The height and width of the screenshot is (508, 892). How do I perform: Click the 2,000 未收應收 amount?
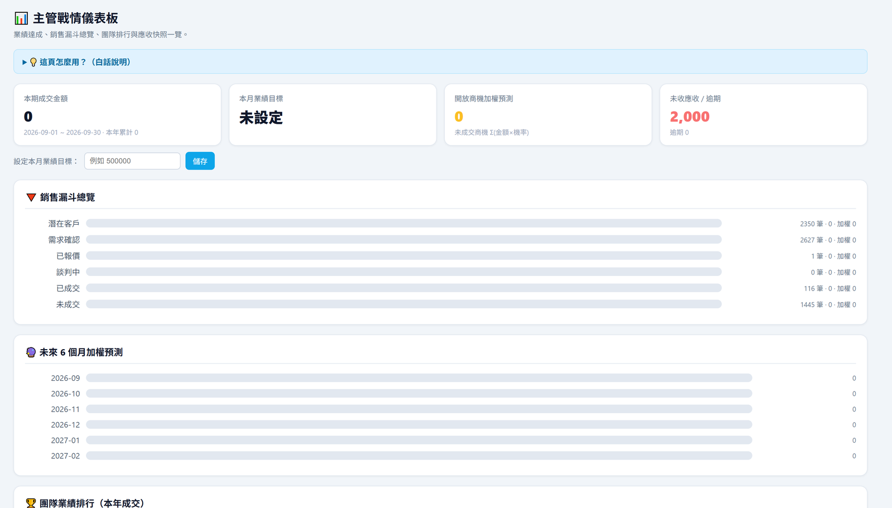point(690,117)
